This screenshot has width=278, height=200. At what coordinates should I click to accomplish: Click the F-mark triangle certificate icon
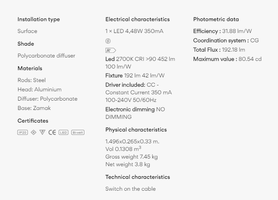[x=42, y=132]
